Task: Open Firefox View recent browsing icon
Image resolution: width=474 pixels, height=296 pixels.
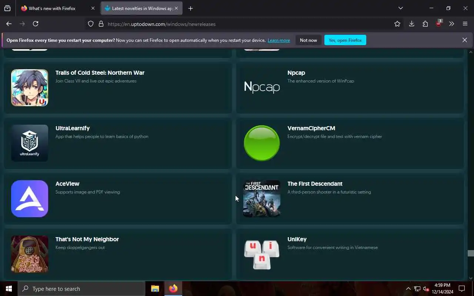Action: [x=7, y=8]
